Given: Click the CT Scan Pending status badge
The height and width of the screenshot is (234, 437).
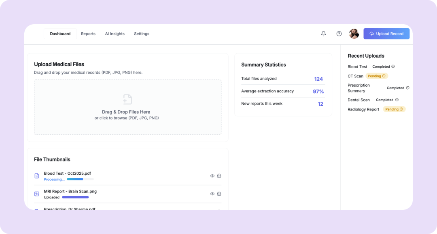Looking at the screenshot, I should pos(377,76).
